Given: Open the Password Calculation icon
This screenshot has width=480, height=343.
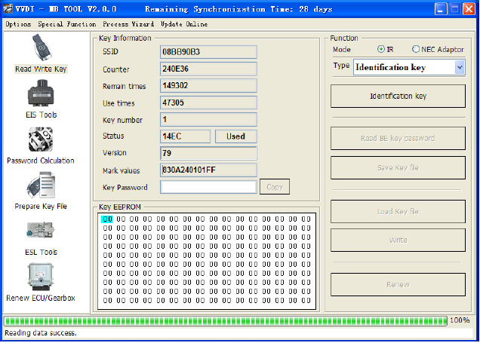Looking at the screenshot, I should [x=41, y=139].
